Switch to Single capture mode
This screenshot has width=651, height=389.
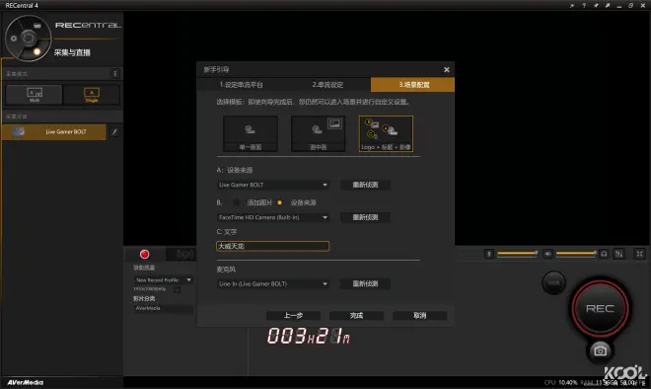click(92, 95)
